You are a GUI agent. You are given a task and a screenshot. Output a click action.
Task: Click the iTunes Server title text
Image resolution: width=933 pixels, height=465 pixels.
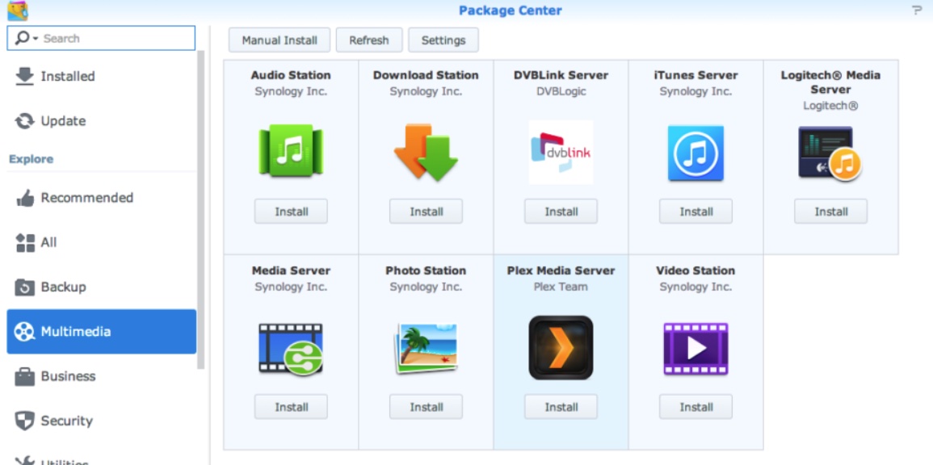pos(696,76)
